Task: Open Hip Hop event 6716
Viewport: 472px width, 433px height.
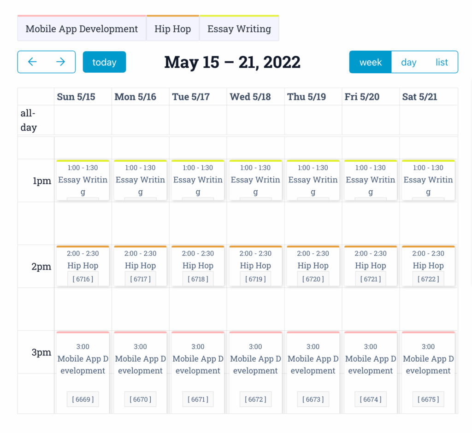Action: [x=83, y=266]
